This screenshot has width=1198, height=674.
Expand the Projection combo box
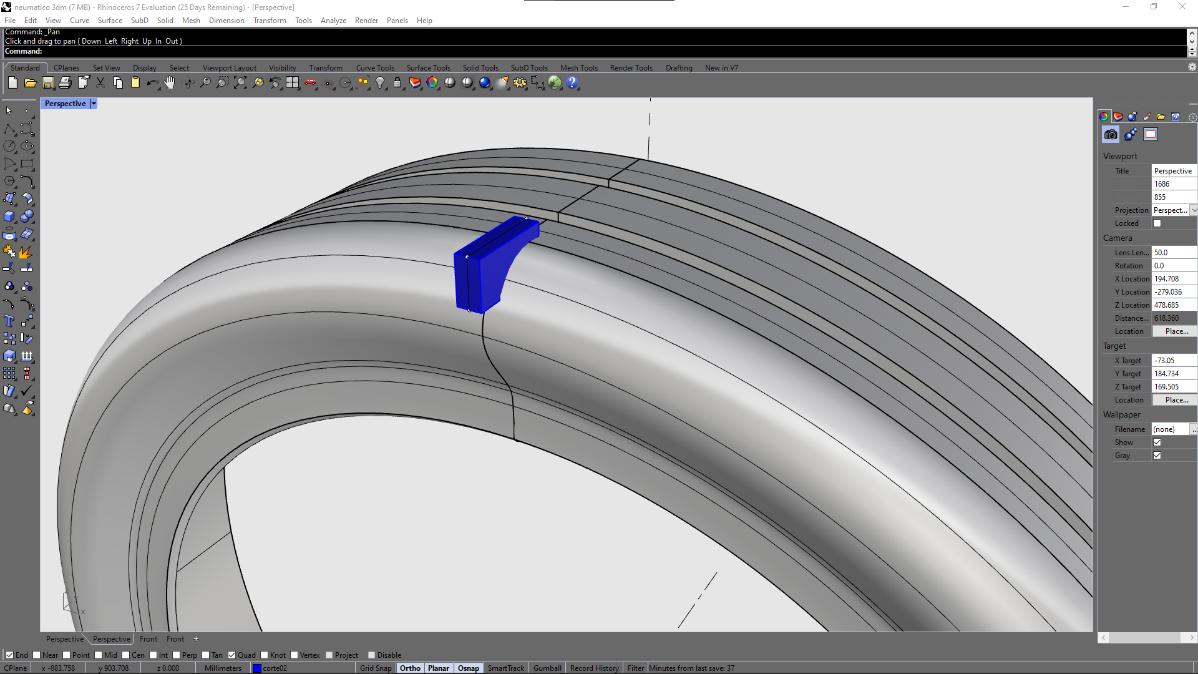(1194, 210)
